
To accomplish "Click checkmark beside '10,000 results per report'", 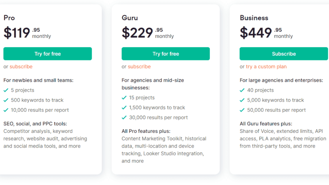I will (6, 110).
